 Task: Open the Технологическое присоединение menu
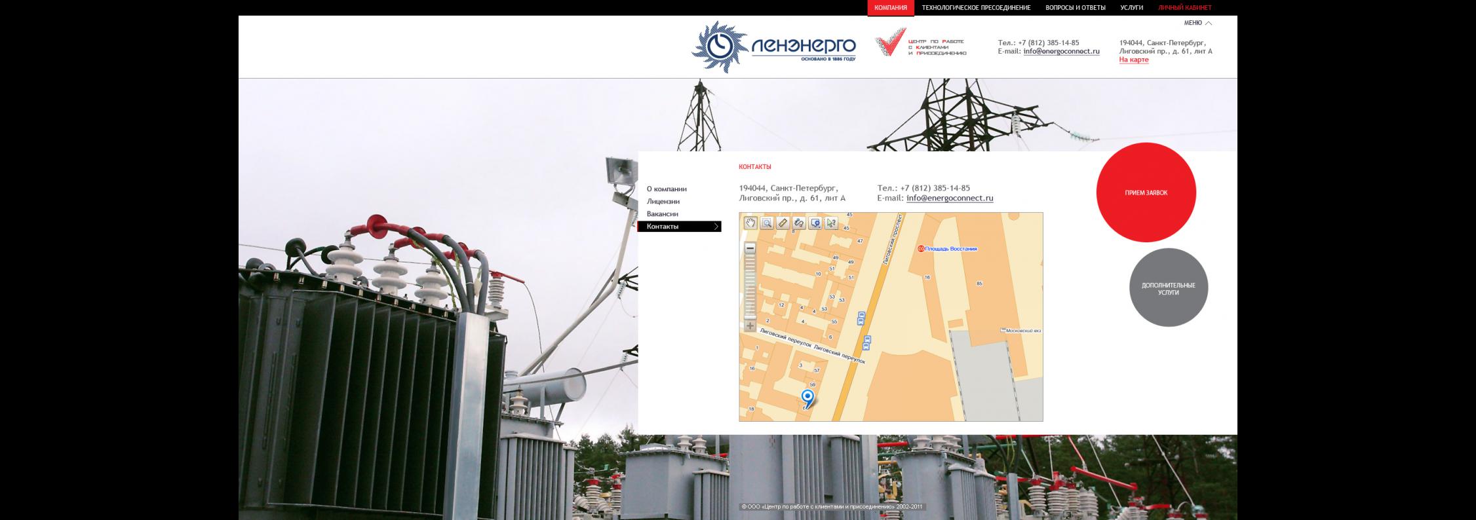(x=976, y=8)
